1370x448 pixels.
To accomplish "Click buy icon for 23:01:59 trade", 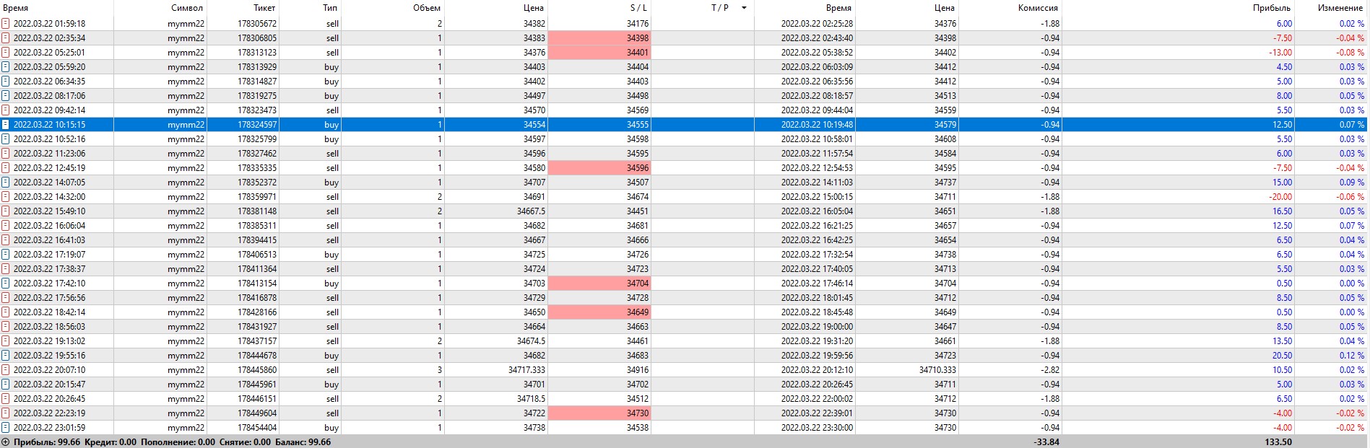I will pyautogui.click(x=6, y=428).
